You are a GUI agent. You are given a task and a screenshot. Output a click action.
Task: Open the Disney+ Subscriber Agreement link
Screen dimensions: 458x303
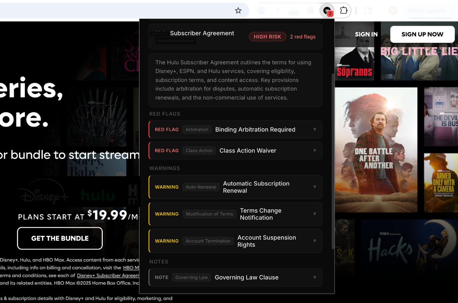108,275
